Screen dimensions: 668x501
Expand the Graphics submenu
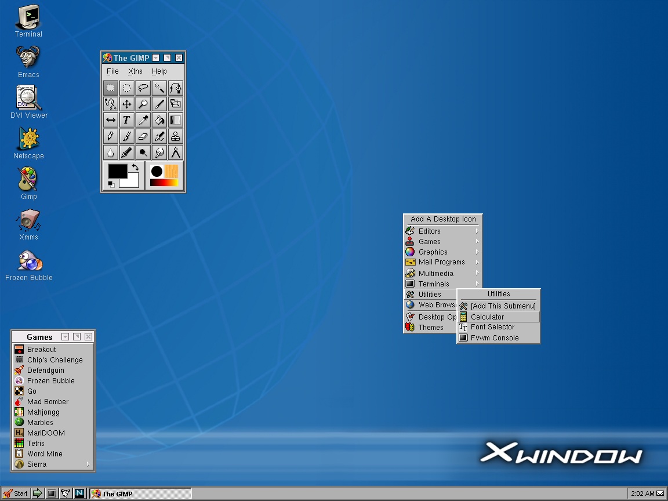click(433, 252)
